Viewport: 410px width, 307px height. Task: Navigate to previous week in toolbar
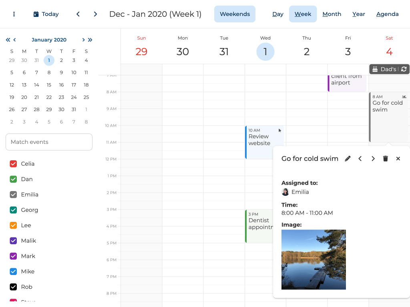[x=78, y=14]
